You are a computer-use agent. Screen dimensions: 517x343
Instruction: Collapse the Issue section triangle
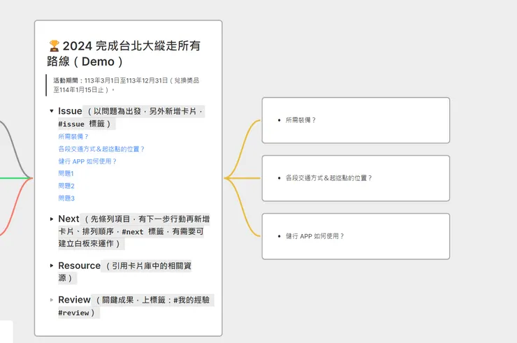[52, 111]
